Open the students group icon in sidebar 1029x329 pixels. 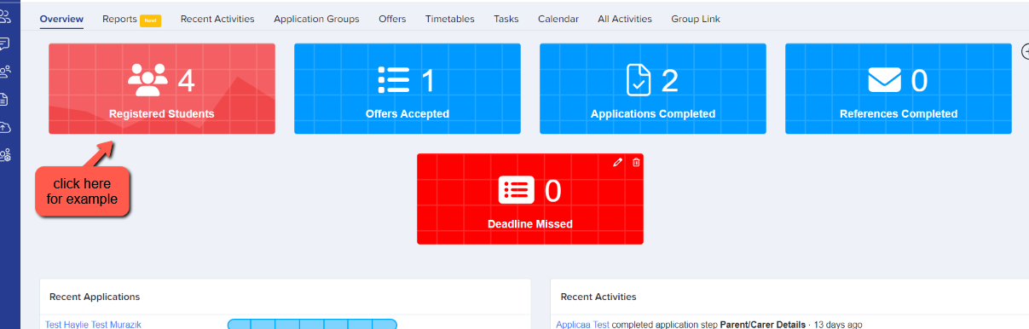[x=5, y=16]
